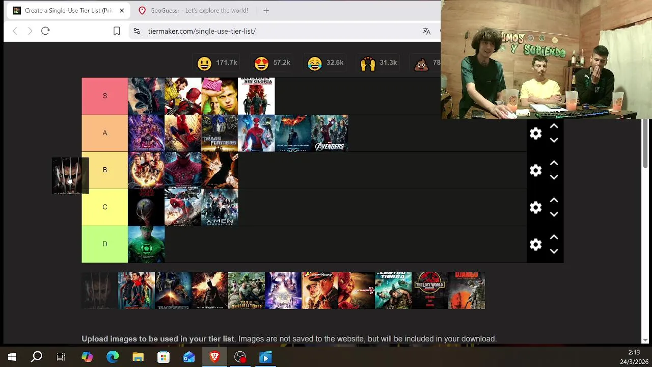Screen dimensions: 652x367
Task: Pick the Indiana Jones poster from pool
Action: click(x=320, y=291)
